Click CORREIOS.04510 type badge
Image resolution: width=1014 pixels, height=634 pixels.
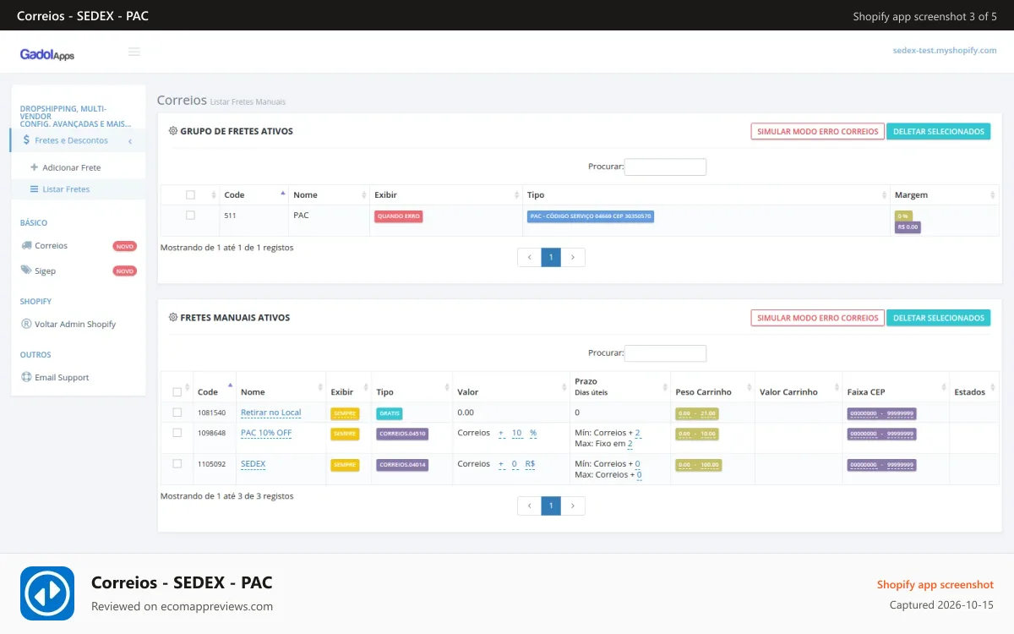tap(402, 434)
